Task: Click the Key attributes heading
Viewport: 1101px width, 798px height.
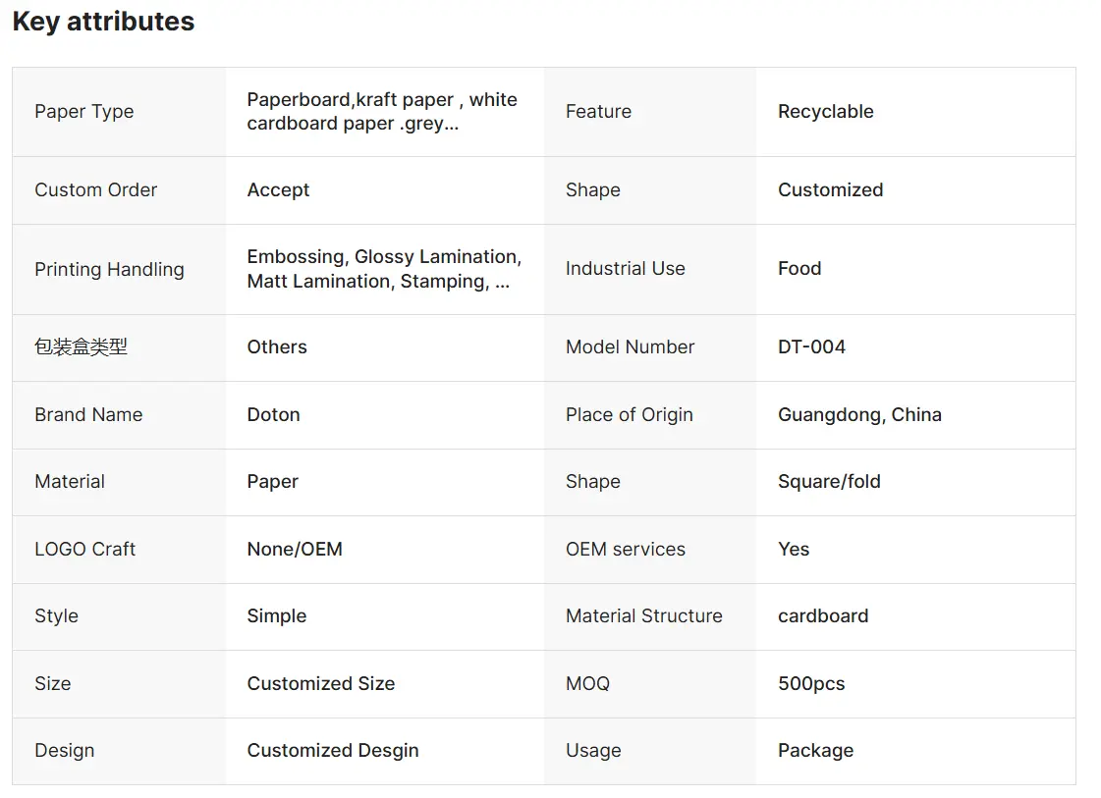Action: tap(103, 22)
